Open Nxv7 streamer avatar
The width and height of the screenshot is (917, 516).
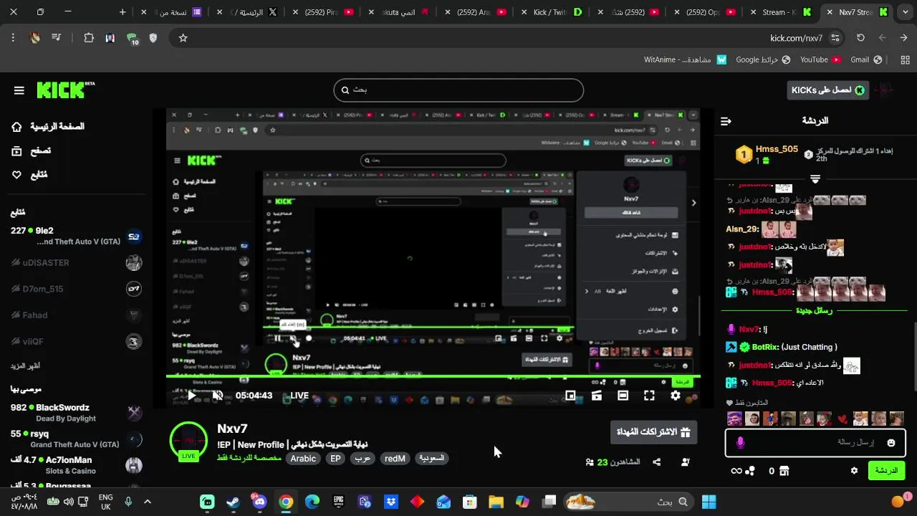click(x=188, y=440)
